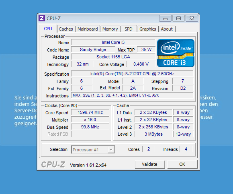This screenshot has height=194, width=233.
Task: Click the CPU-Z purple Z app icon
Action: point(42,18)
